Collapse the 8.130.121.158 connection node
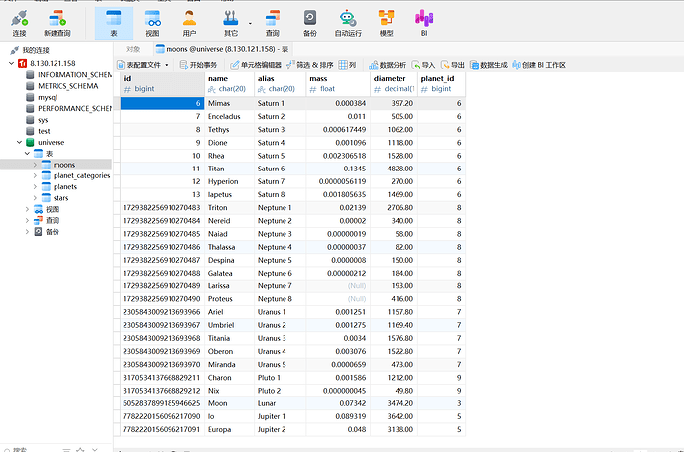Screen dimensions: 684x452 [x=11, y=63]
